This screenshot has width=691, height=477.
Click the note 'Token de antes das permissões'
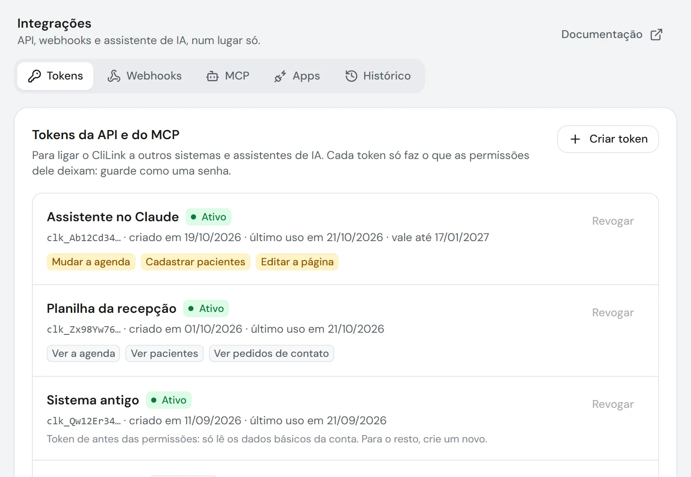[x=267, y=439]
